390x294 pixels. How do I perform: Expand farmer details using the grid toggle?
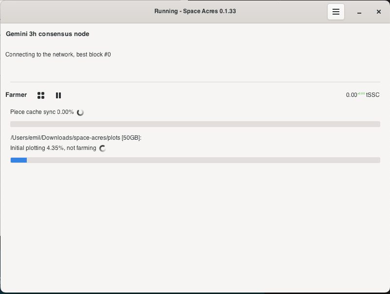[41, 95]
